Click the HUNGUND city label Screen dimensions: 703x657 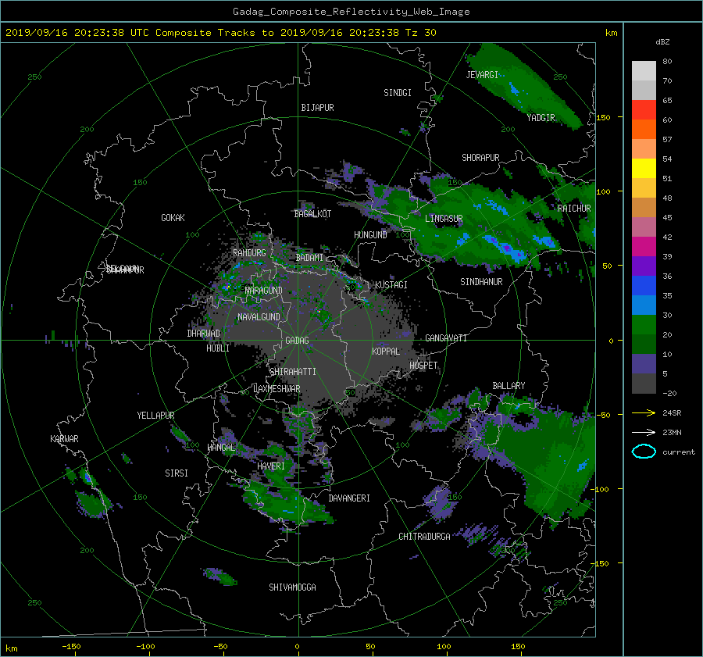pyautogui.click(x=370, y=235)
